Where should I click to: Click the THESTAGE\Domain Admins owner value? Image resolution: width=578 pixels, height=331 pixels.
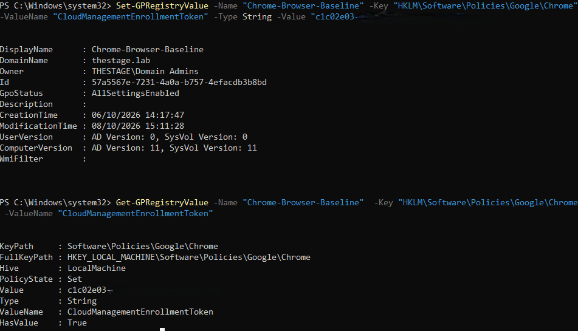coord(145,72)
